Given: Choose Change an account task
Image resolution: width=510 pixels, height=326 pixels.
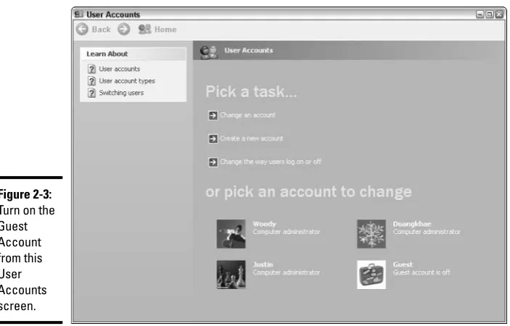Looking at the screenshot, I should pyautogui.click(x=247, y=115).
